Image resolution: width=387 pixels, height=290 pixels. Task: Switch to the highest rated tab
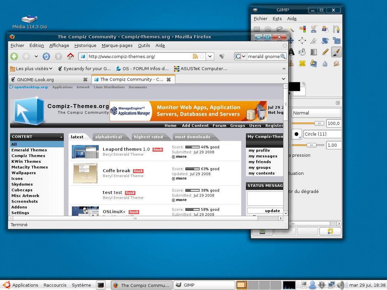[148, 137]
